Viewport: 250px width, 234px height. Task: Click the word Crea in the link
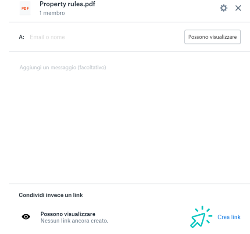[x=224, y=217]
